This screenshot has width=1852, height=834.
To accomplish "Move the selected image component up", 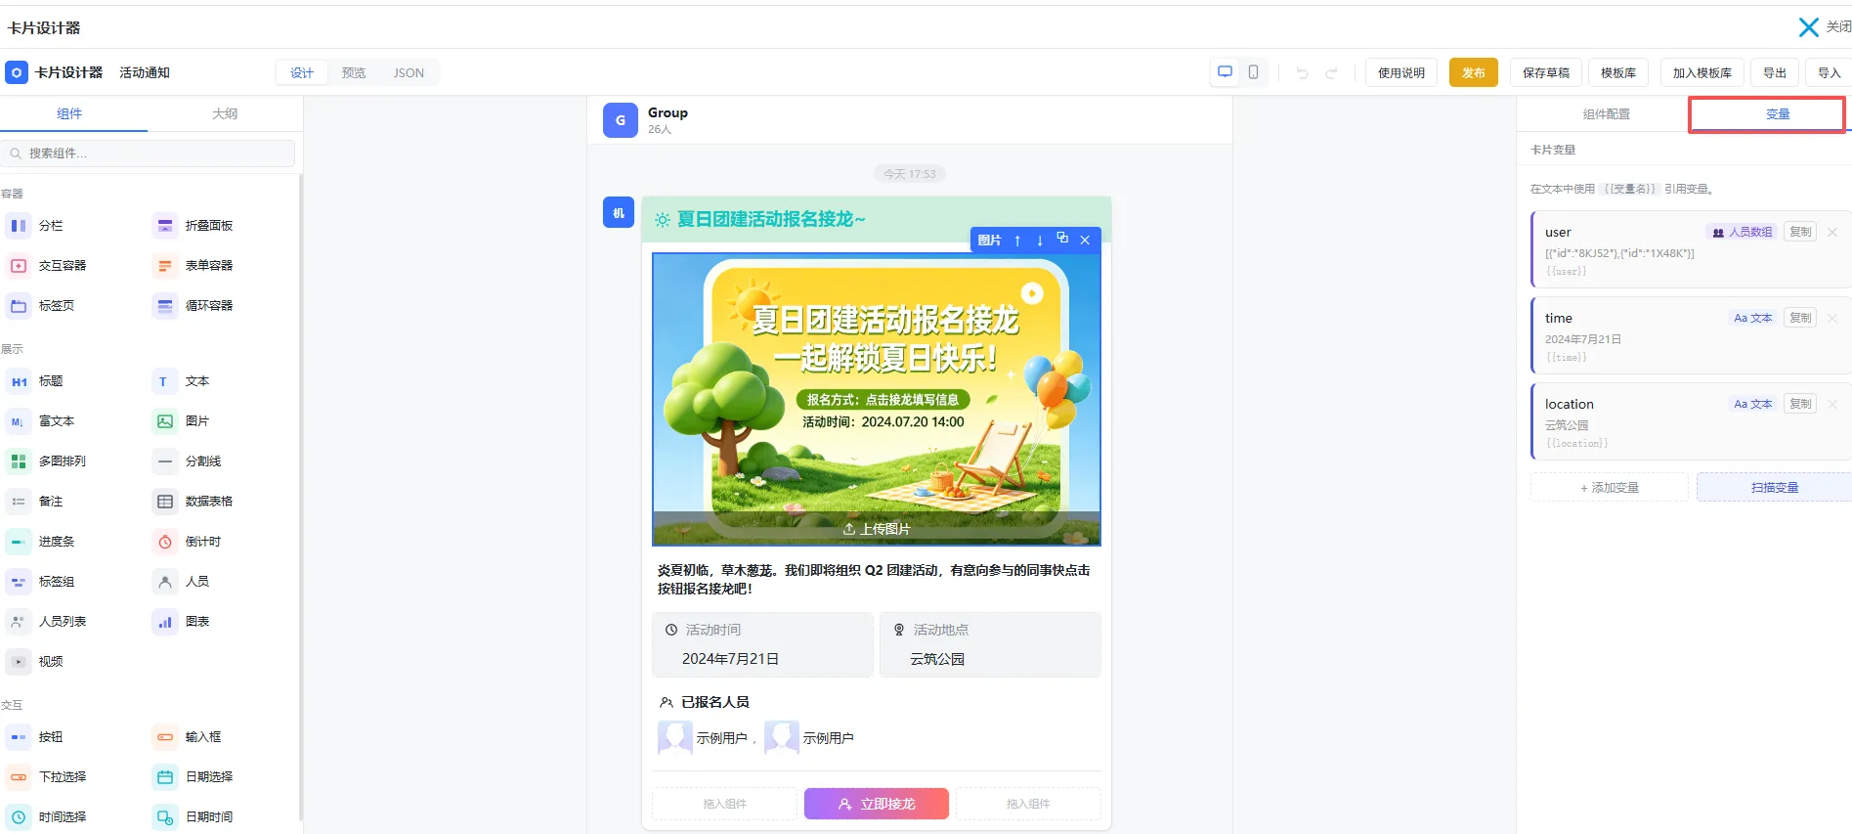I will tap(1017, 240).
